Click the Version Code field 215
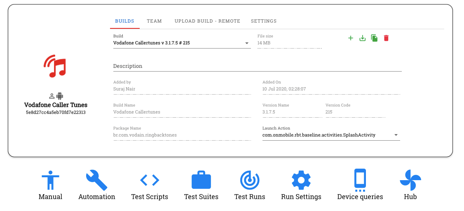 click(x=355, y=112)
